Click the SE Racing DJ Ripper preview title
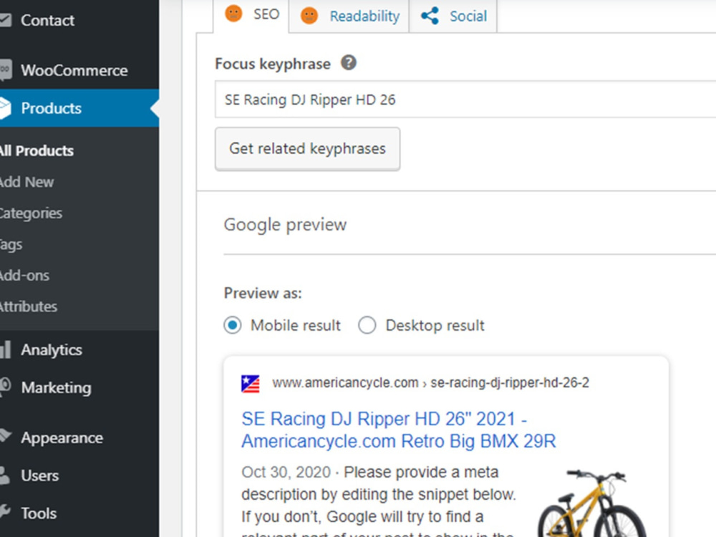 [x=399, y=430]
